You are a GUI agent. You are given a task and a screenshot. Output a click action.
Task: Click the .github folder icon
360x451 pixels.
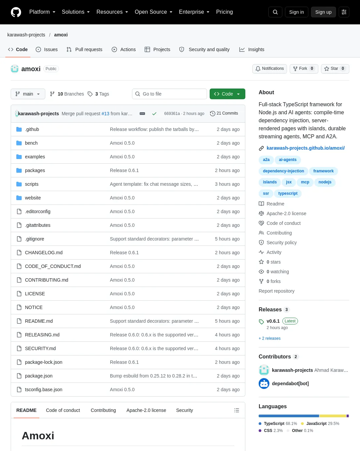click(19, 129)
